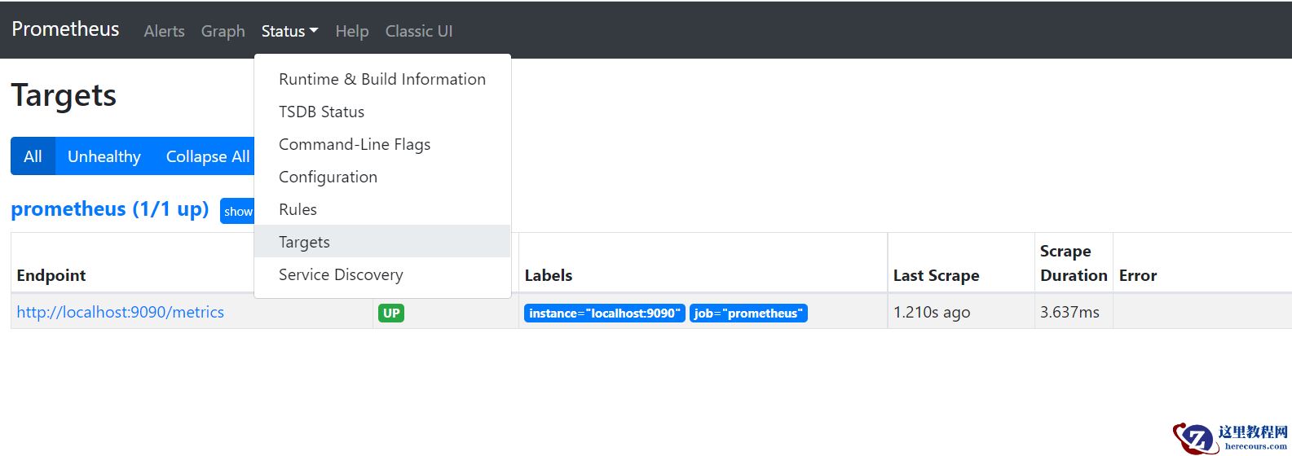Open the Help link in navbar
Image resolution: width=1292 pixels, height=456 pixels.
pos(351,31)
